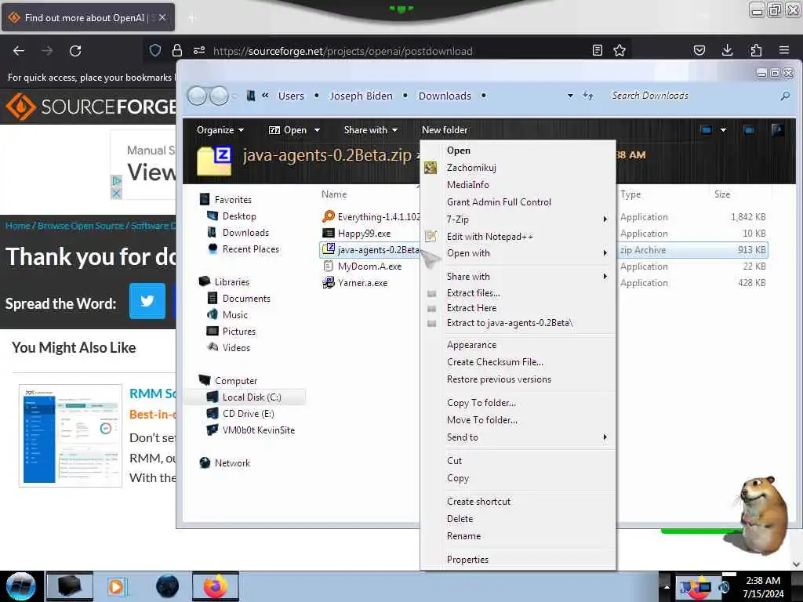Click New folder button
The width and height of the screenshot is (803, 602).
click(x=445, y=130)
